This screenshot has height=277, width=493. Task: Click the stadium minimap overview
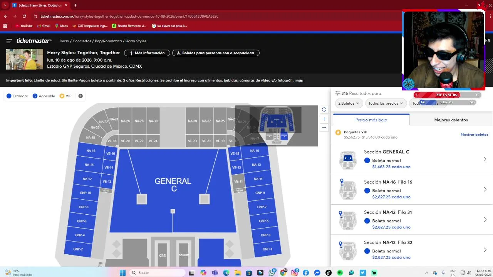pos(277,126)
